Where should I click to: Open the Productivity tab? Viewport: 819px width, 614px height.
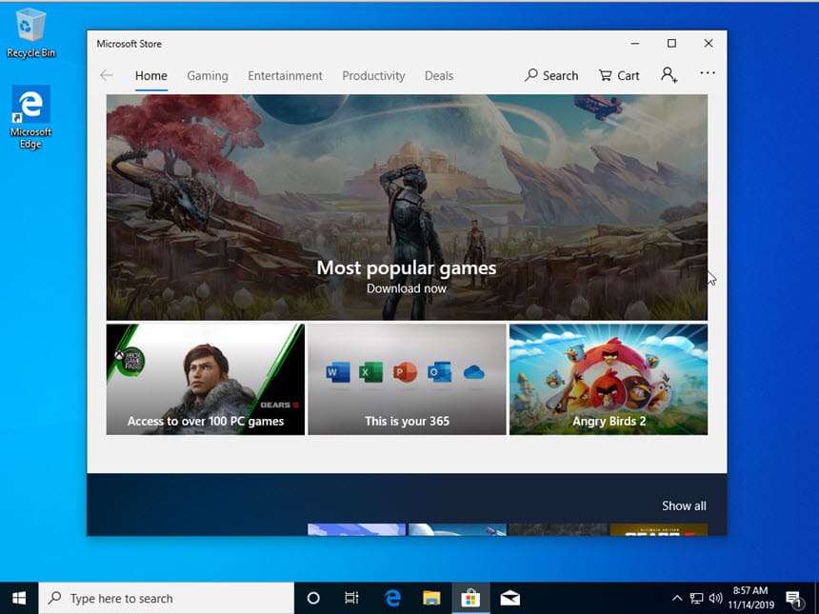[373, 76]
